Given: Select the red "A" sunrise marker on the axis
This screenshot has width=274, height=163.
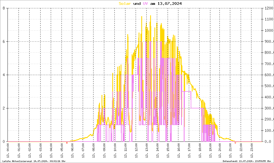Looking at the screenshot, I should tap(67, 143).
